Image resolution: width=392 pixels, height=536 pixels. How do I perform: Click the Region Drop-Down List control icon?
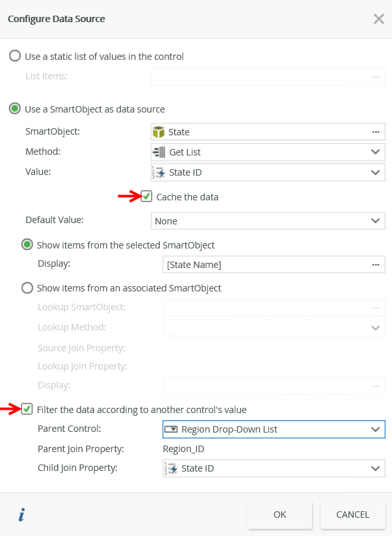[171, 429]
